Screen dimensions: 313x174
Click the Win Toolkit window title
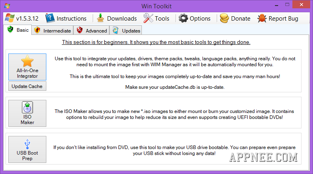pos(156,6)
